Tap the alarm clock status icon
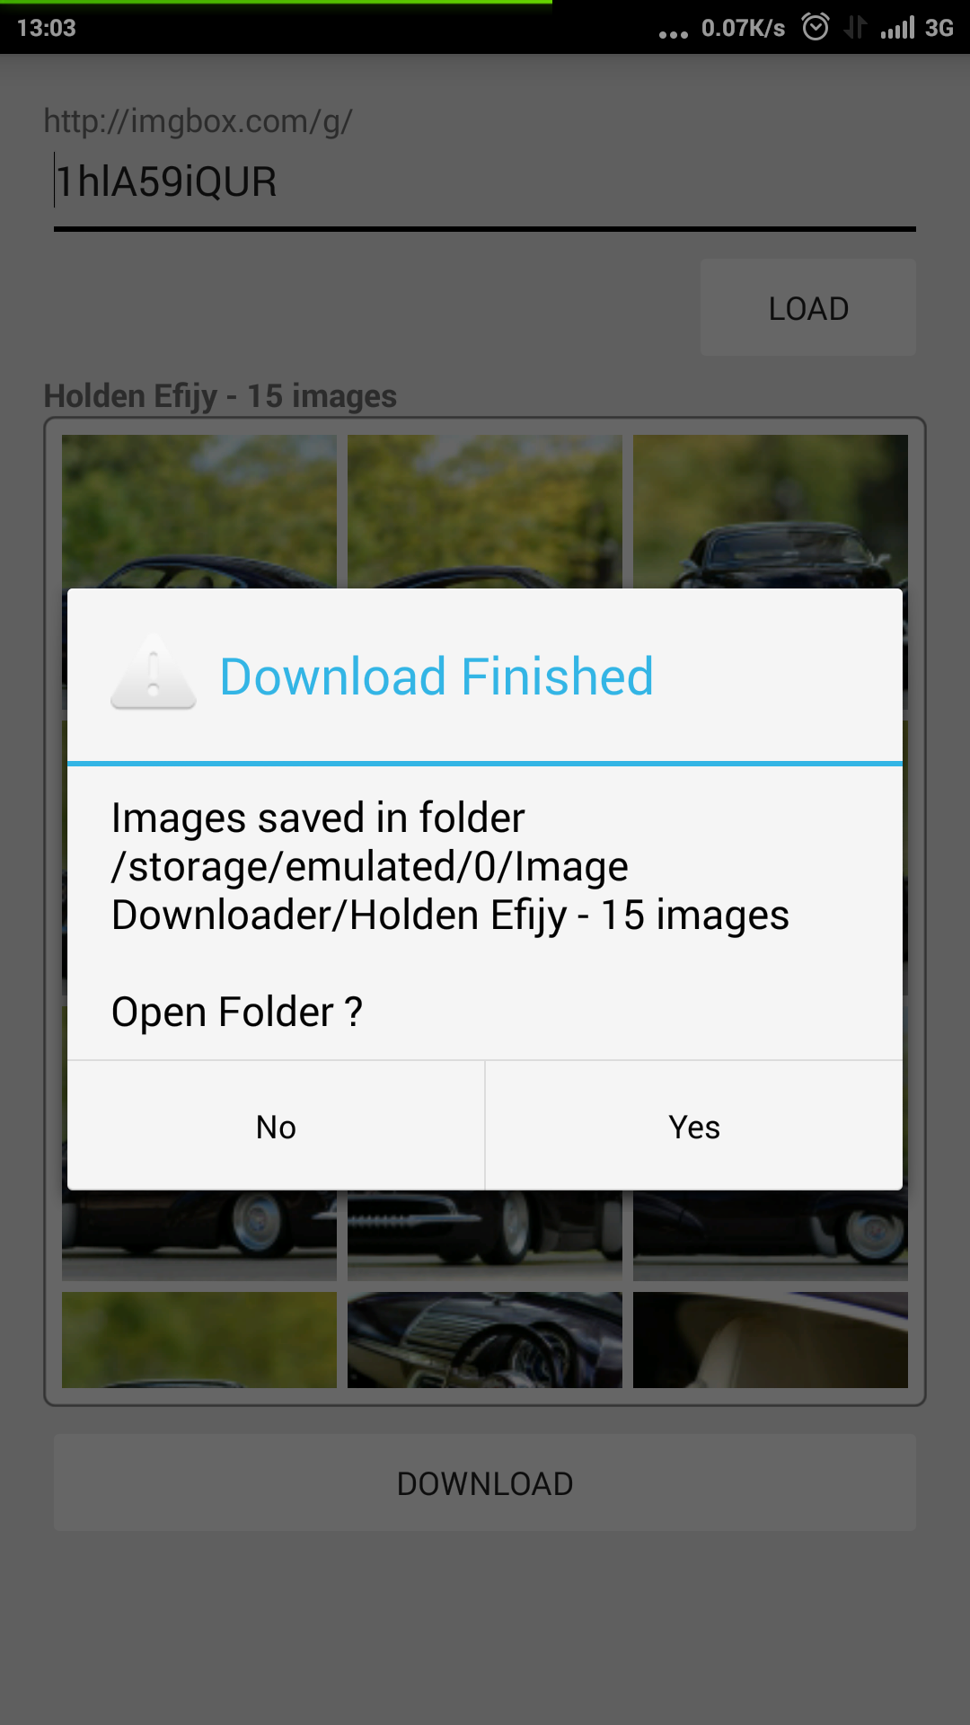Image resolution: width=970 pixels, height=1725 pixels. pos(816,27)
